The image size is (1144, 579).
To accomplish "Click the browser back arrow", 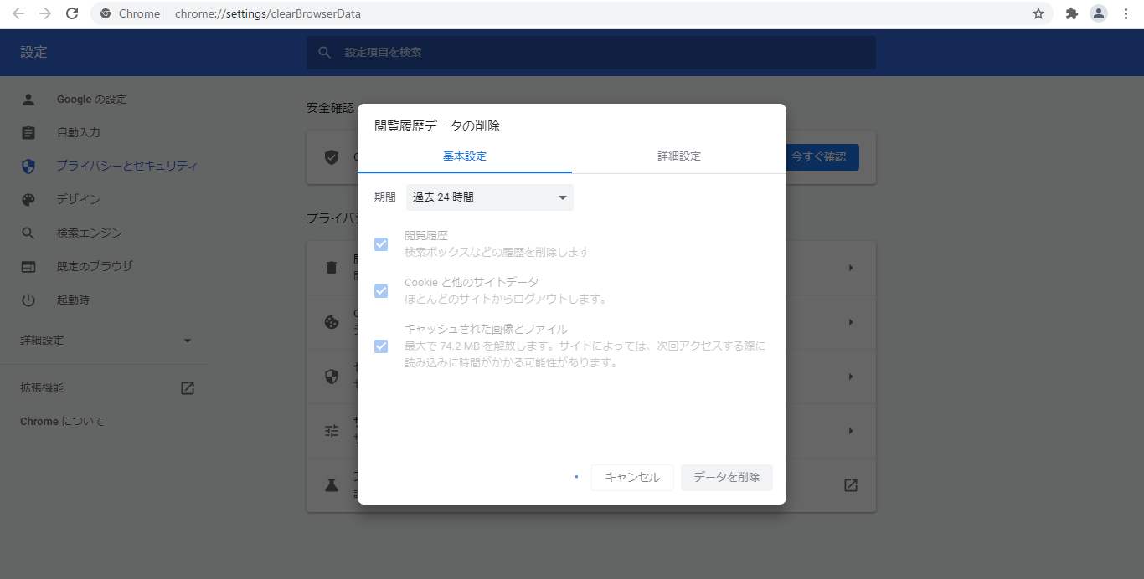I will (18, 13).
